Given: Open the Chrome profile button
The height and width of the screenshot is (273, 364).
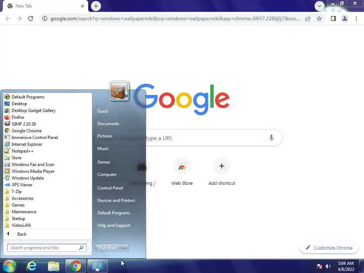Looking at the screenshot, I should pos(345,18).
